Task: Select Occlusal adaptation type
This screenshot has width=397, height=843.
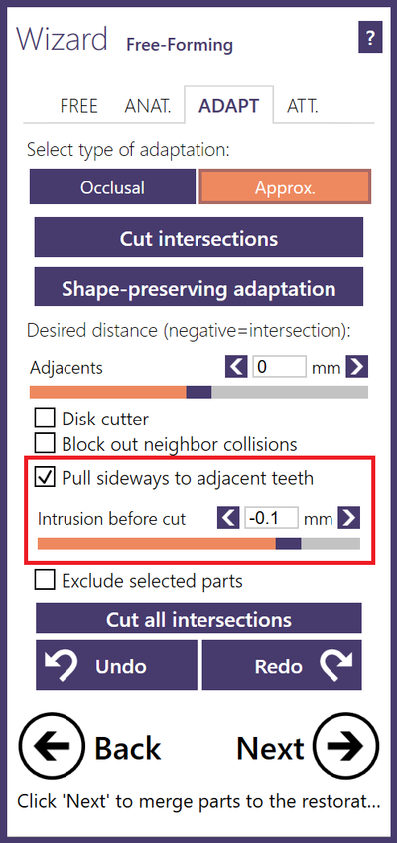Action: tap(112, 187)
